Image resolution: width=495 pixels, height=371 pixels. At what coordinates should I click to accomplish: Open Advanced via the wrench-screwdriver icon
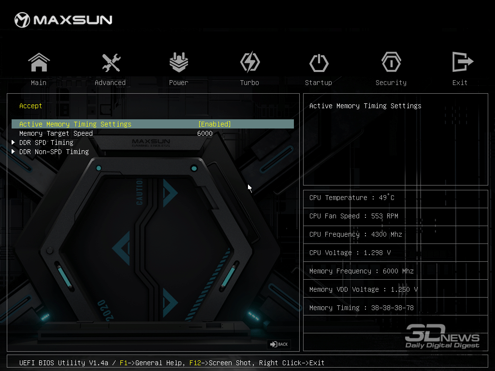[x=111, y=62]
